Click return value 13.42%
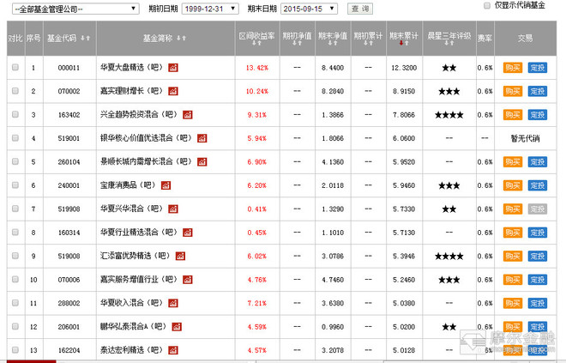Image resolution: width=566 pixels, height=363 pixels. [257, 68]
